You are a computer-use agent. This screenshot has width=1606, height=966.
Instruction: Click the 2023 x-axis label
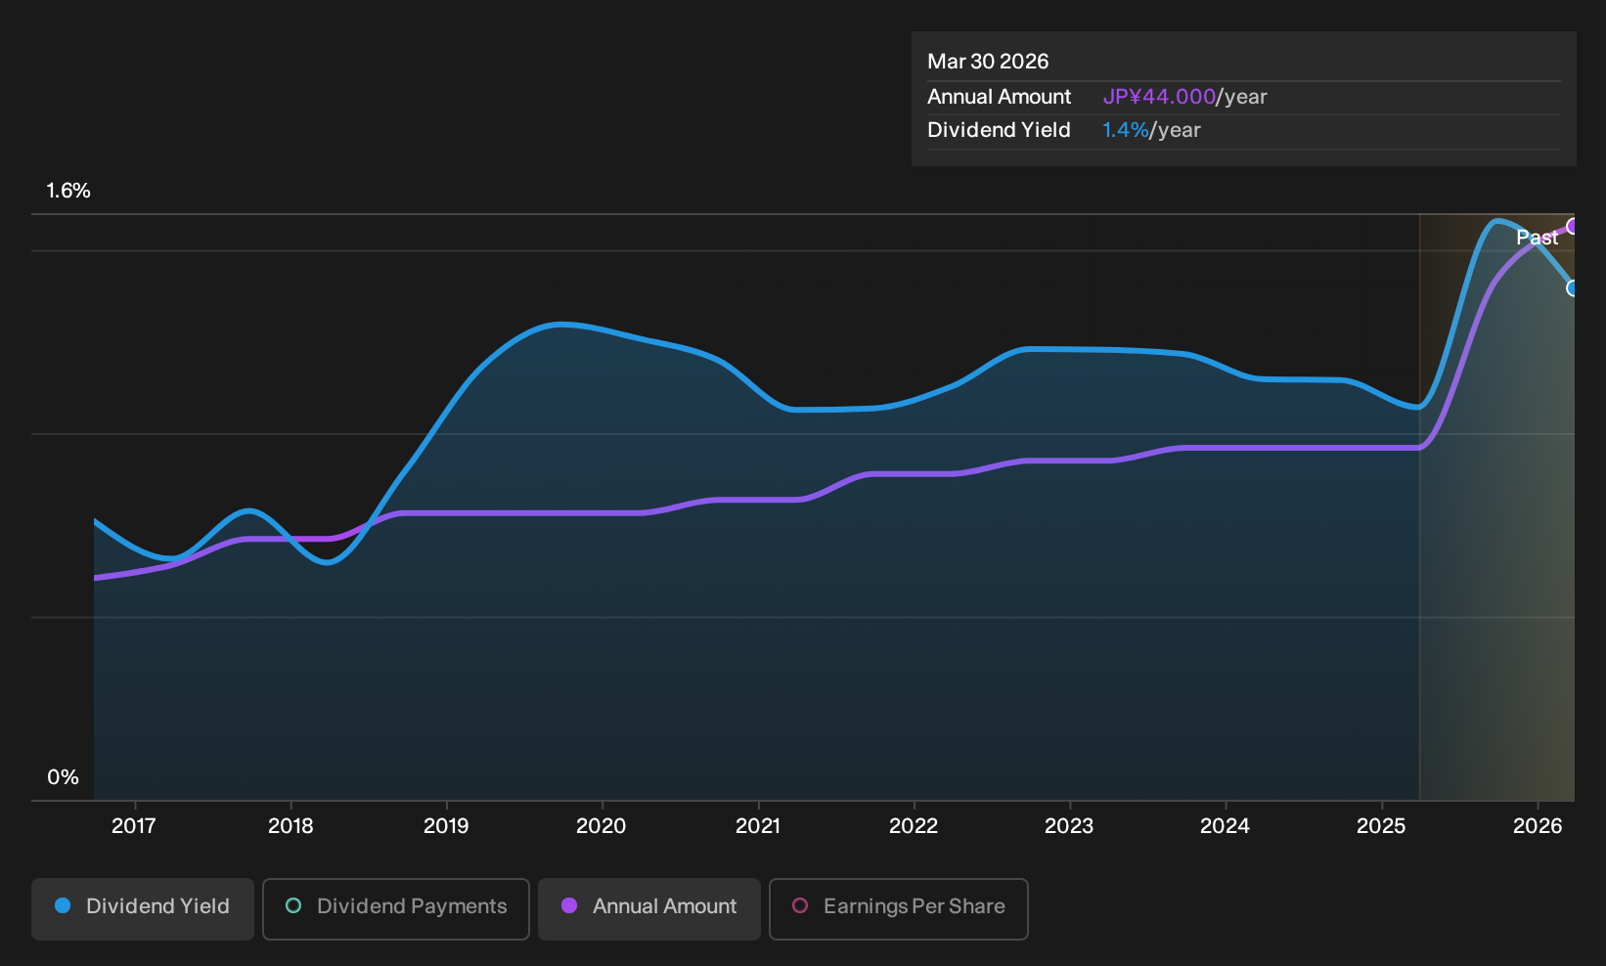coord(1069,826)
